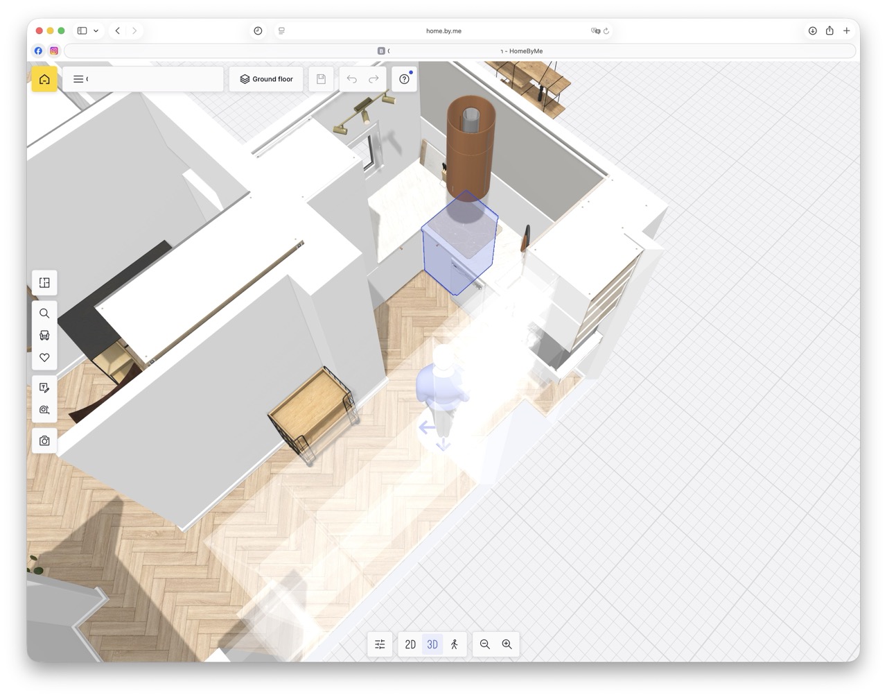Select the brown cylindrical range hood
This screenshot has height=697, width=887.
click(470, 146)
